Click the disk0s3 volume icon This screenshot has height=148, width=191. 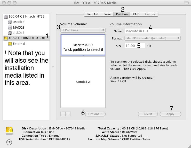tap(10, 33)
